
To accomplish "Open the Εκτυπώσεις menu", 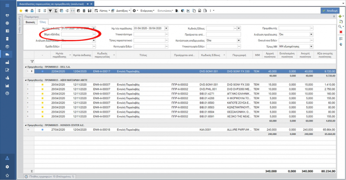I will coord(165,11).
